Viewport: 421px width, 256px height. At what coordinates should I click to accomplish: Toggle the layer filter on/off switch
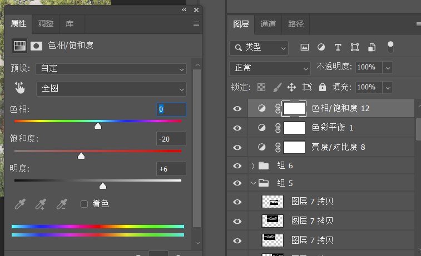390,47
